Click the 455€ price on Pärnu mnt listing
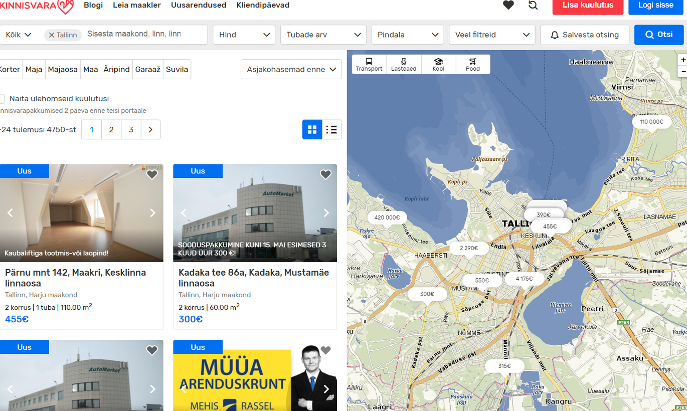The image size is (687, 411). 17,319
